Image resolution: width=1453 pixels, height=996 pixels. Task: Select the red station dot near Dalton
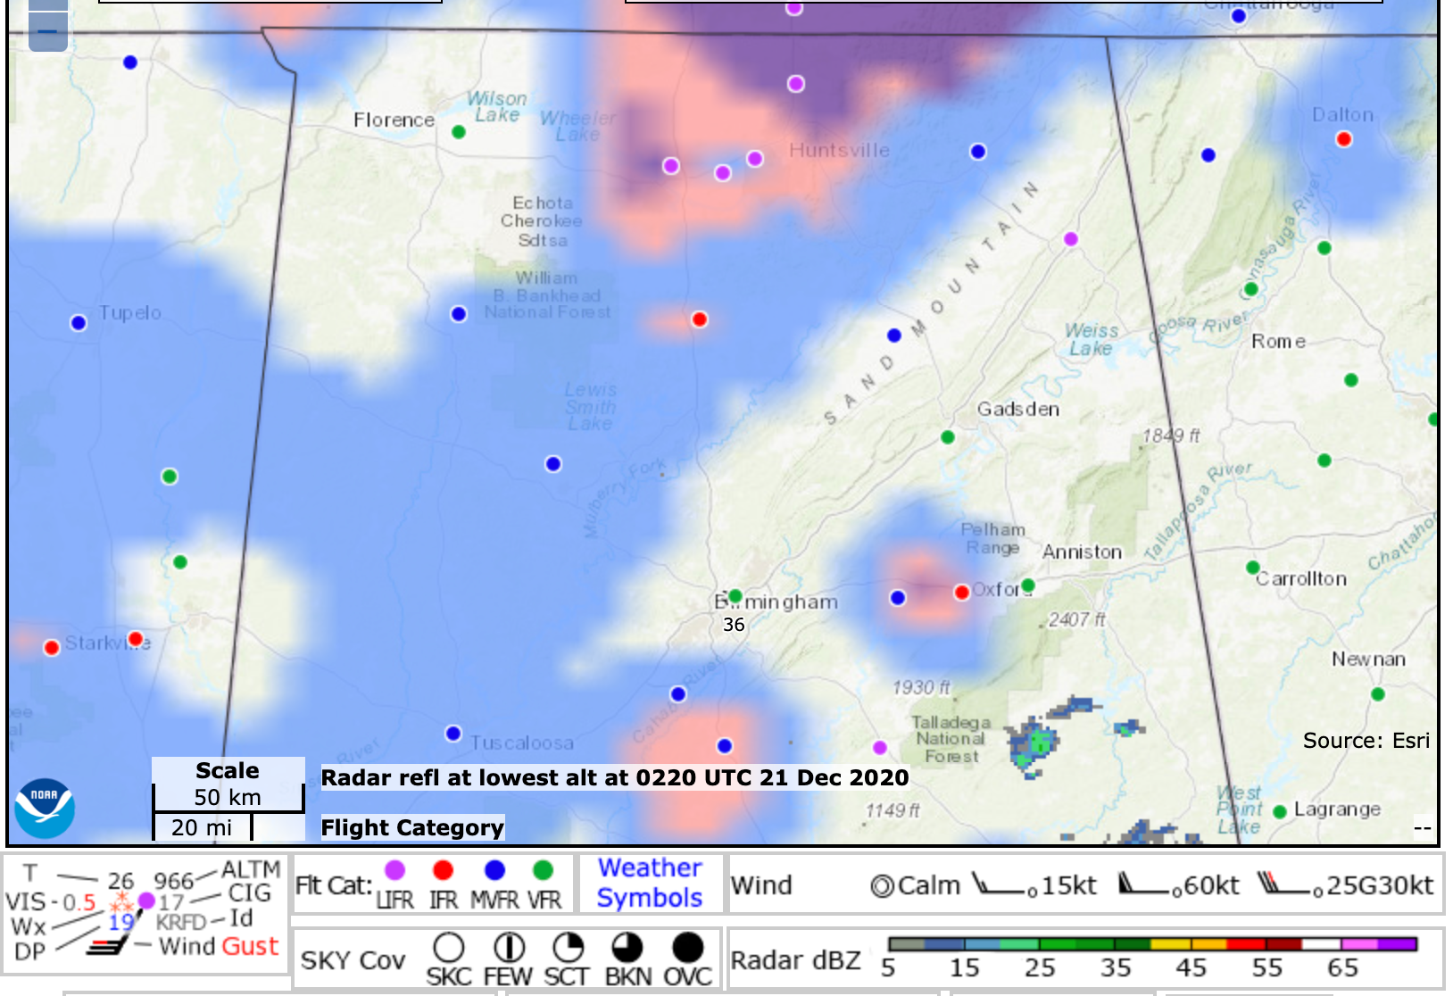coord(1343,139)
